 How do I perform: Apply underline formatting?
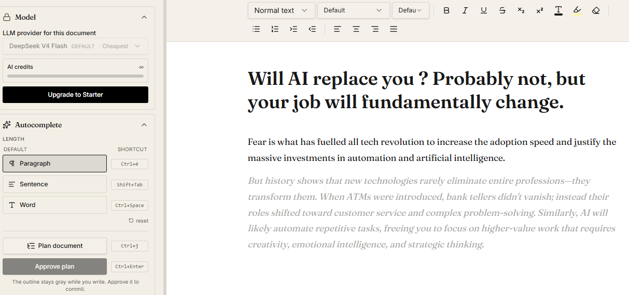[x=484, y=10]
